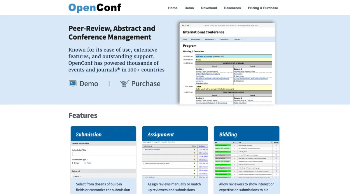
Task: Click the Submission Title input field
Action: tap(104, 154)
